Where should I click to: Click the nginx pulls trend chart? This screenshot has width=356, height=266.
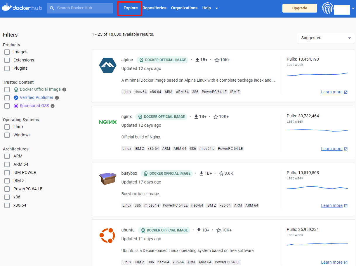click(x=317, y=130)
